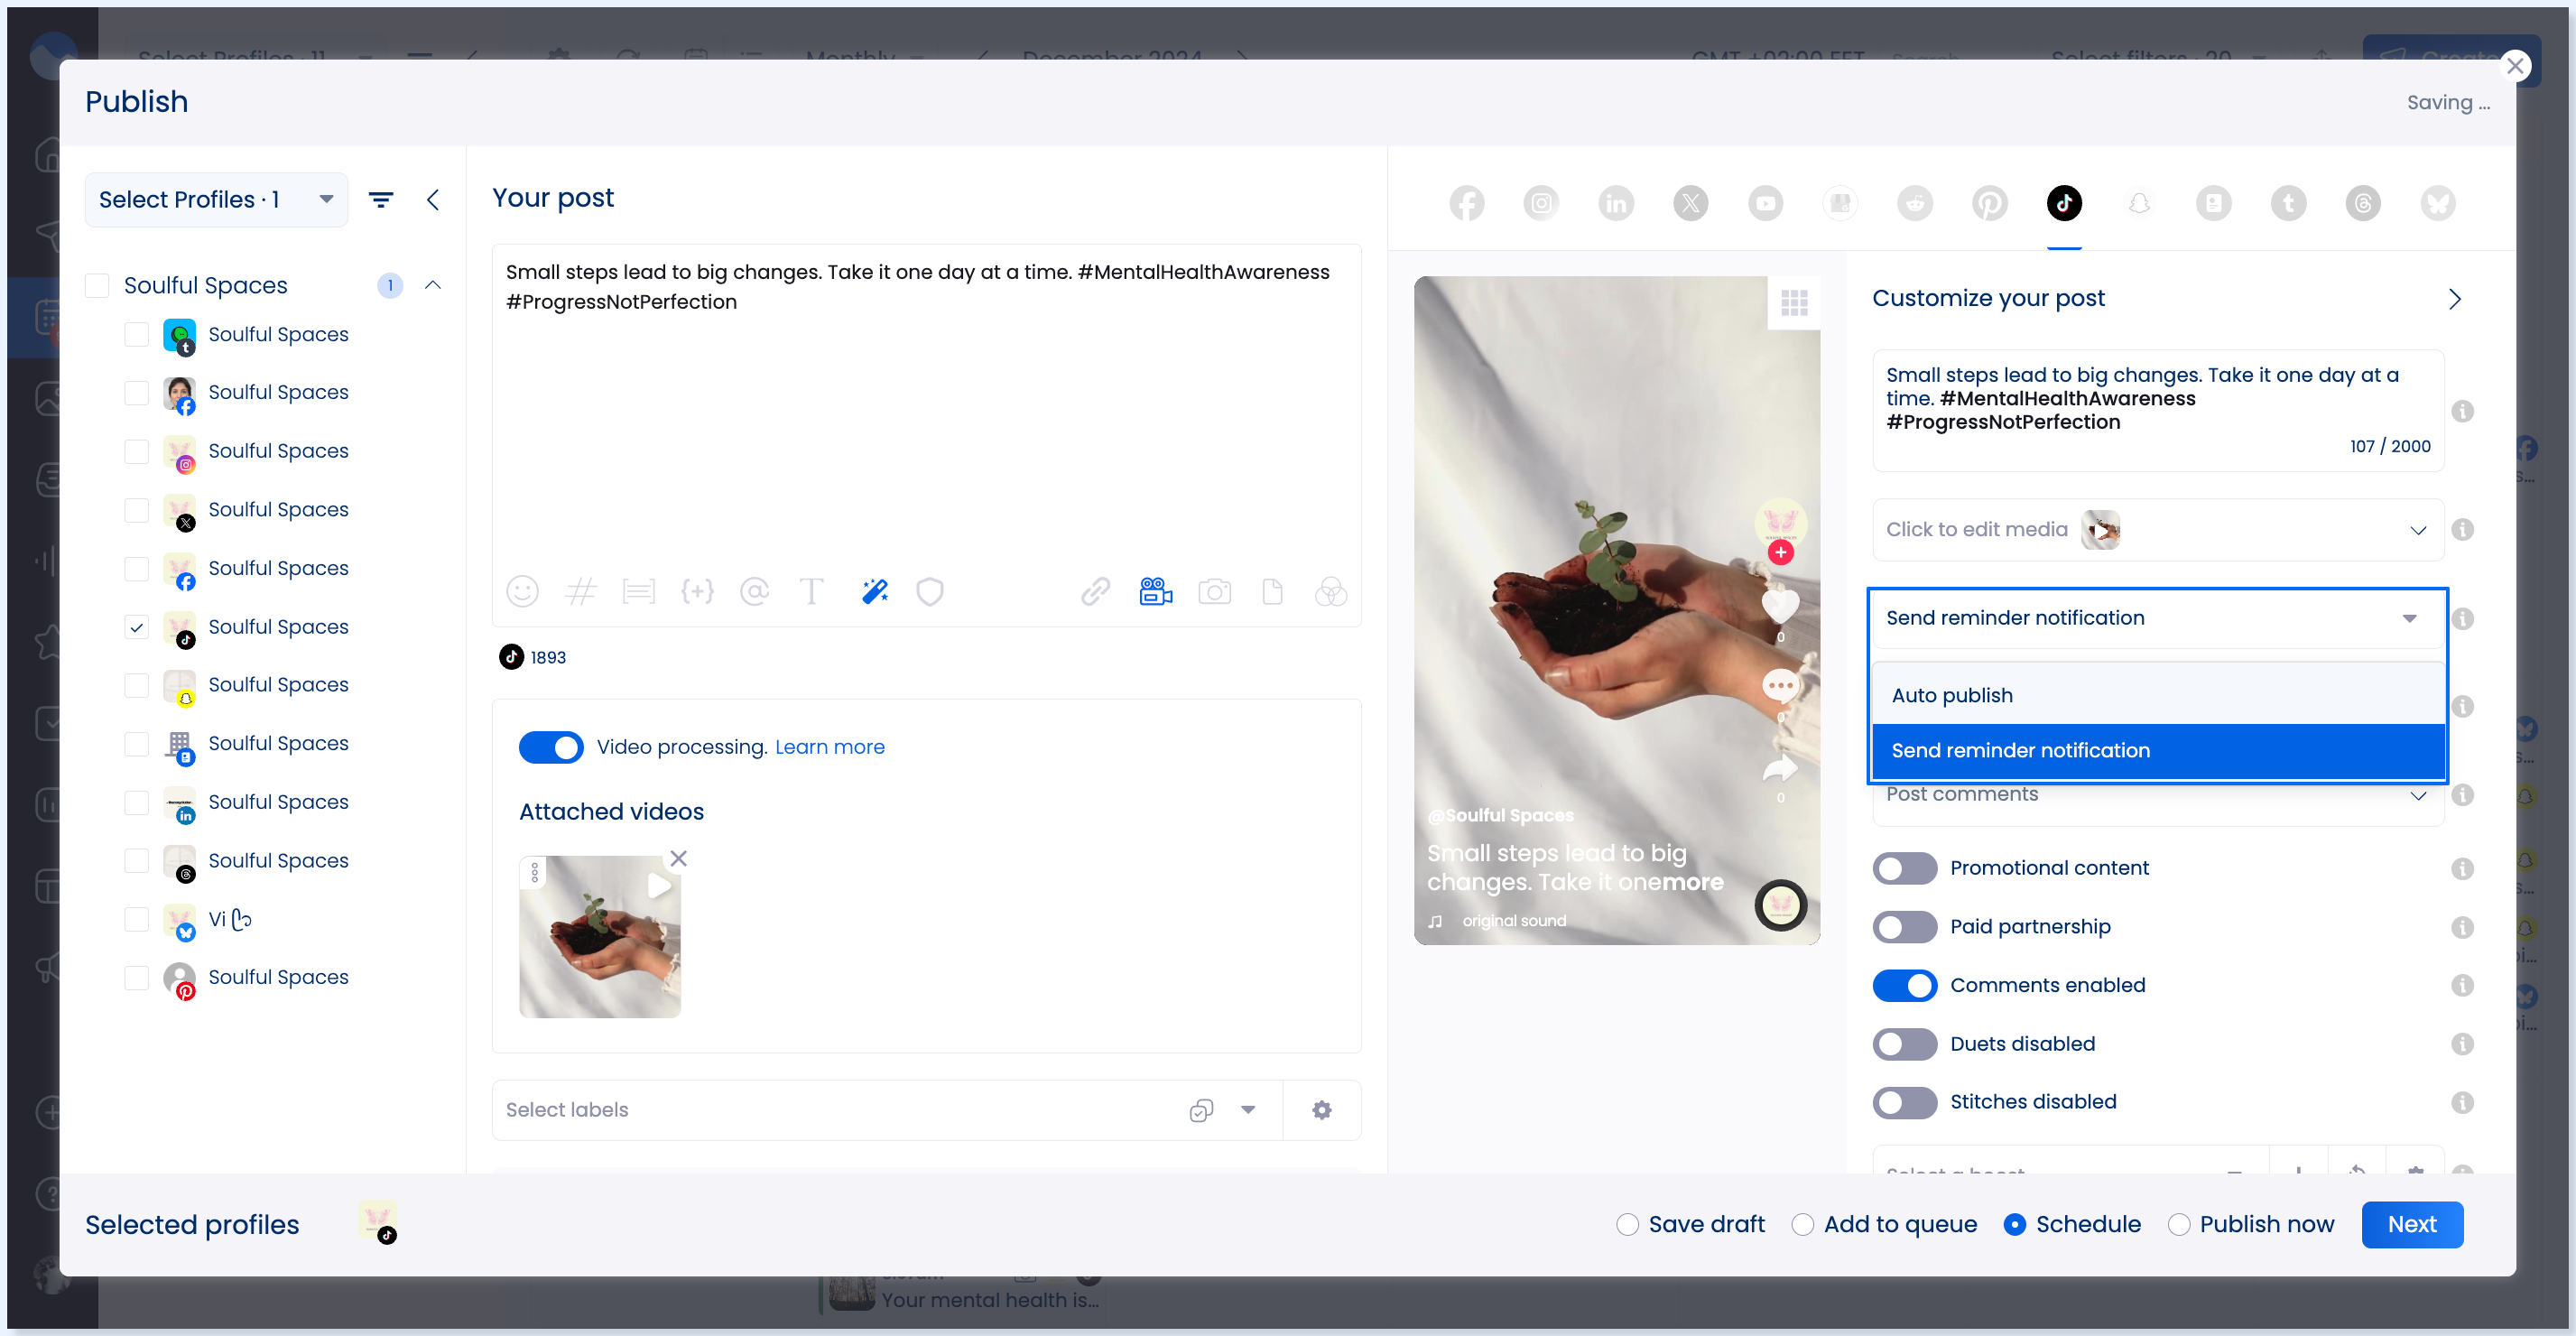
Task: Attach a document file icon
Action: [1272, 592]
